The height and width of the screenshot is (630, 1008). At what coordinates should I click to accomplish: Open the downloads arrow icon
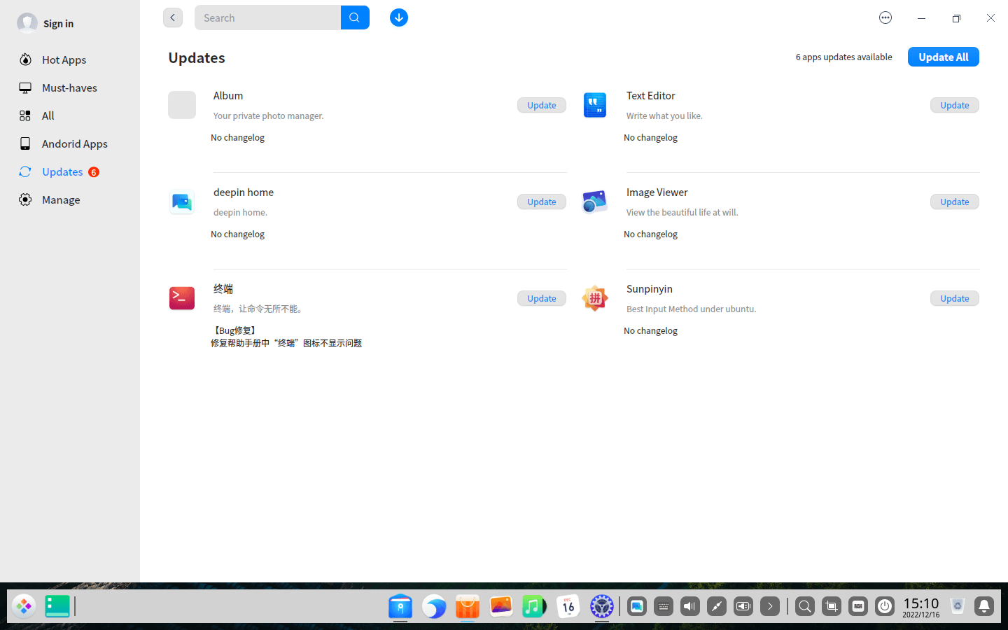(x=399, y=17)
